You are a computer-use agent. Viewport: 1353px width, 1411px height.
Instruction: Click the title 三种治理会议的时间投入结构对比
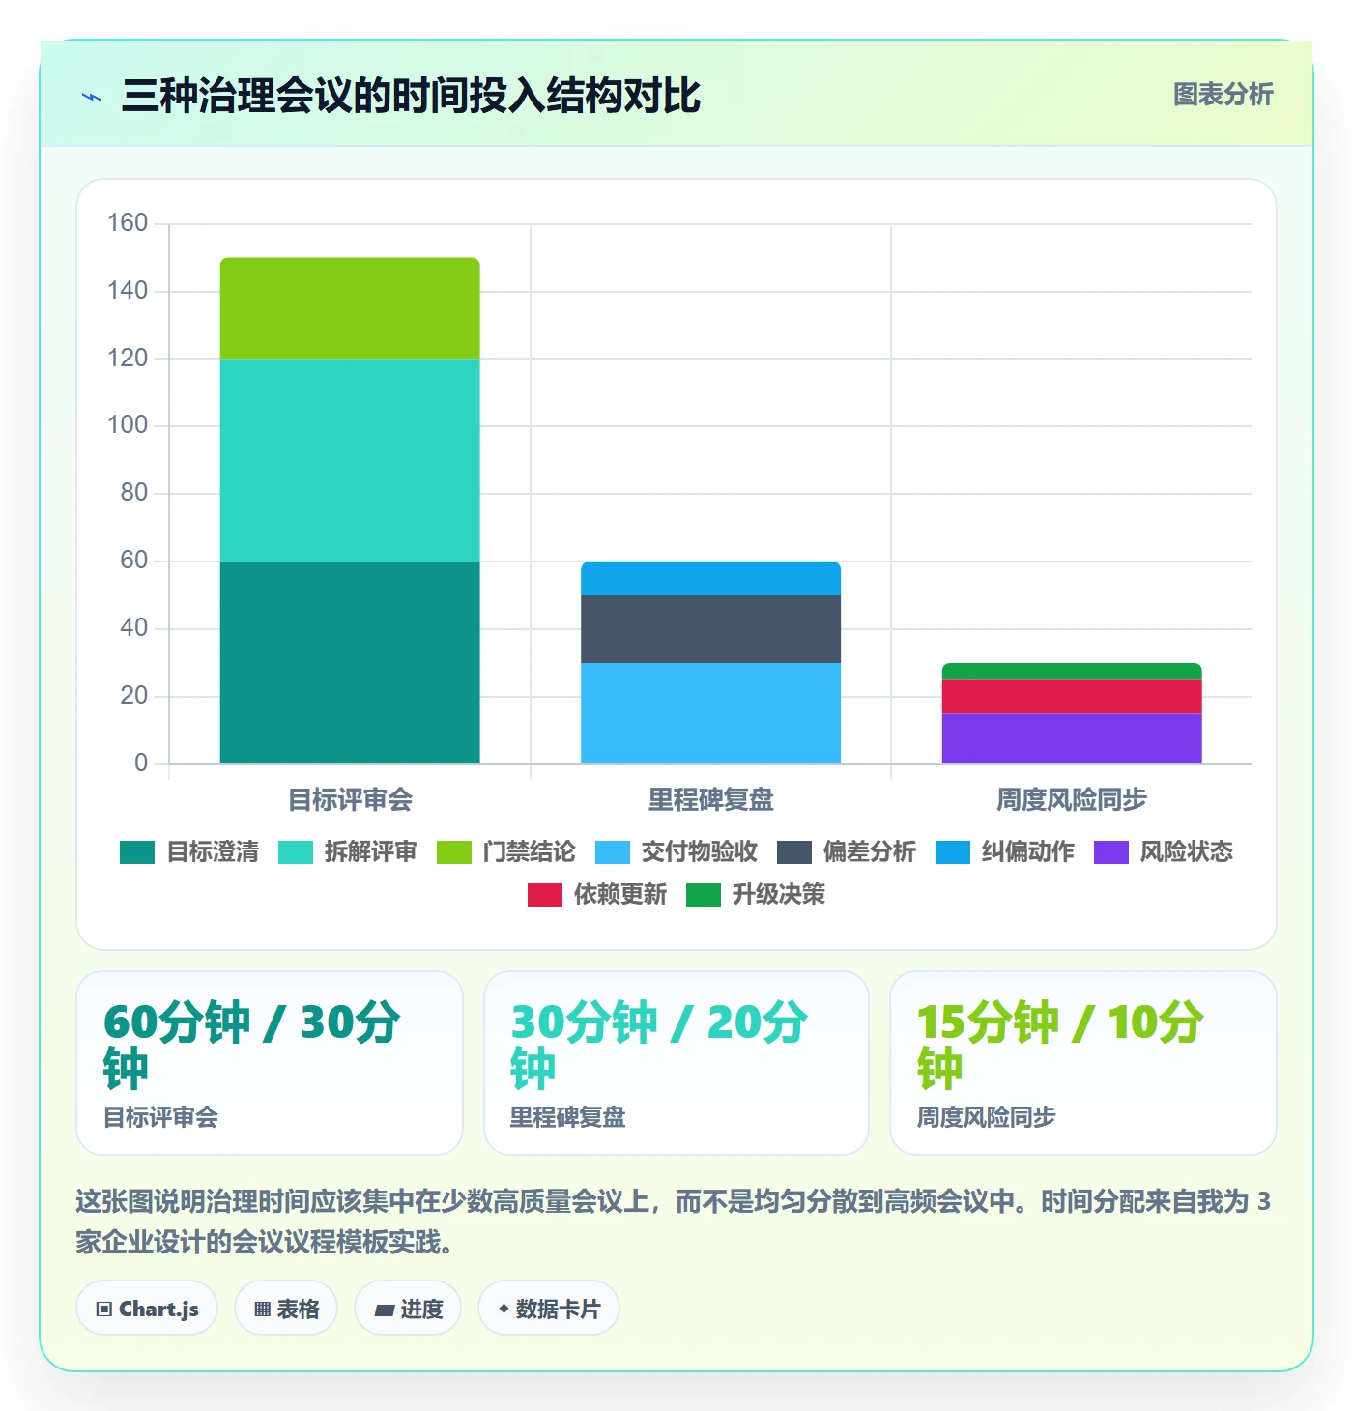point(411,96)
